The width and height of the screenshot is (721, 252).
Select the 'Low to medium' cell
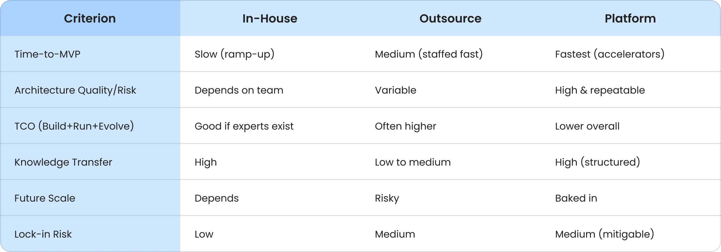412,162
